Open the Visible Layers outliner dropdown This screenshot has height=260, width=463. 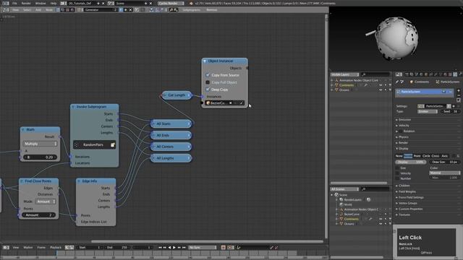coord(344,74)
